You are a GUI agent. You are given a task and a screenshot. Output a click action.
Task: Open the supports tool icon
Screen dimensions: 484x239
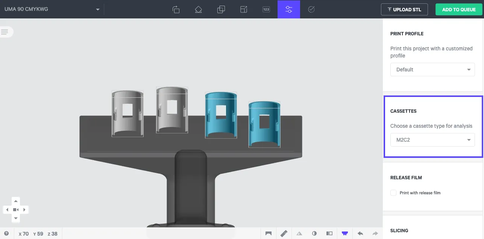(199, 9)
